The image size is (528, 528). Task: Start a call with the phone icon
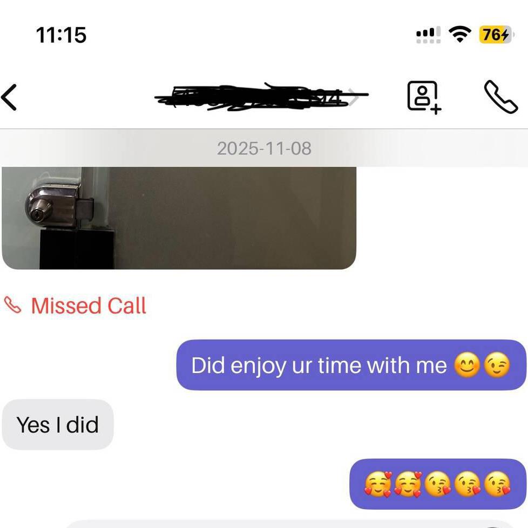(x=500, y=97)
